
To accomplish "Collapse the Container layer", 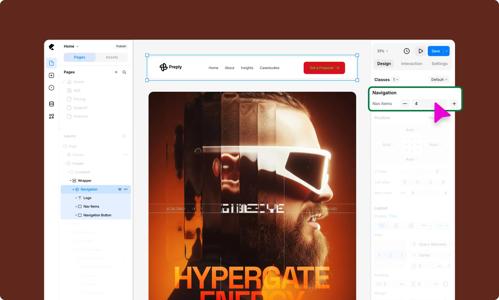I will point(68,172).
